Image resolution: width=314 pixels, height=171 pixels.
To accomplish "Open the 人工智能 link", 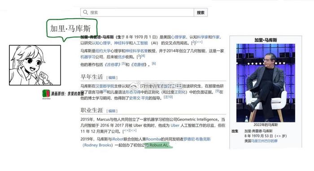I will pyautogui.click(x=140, y=43).
